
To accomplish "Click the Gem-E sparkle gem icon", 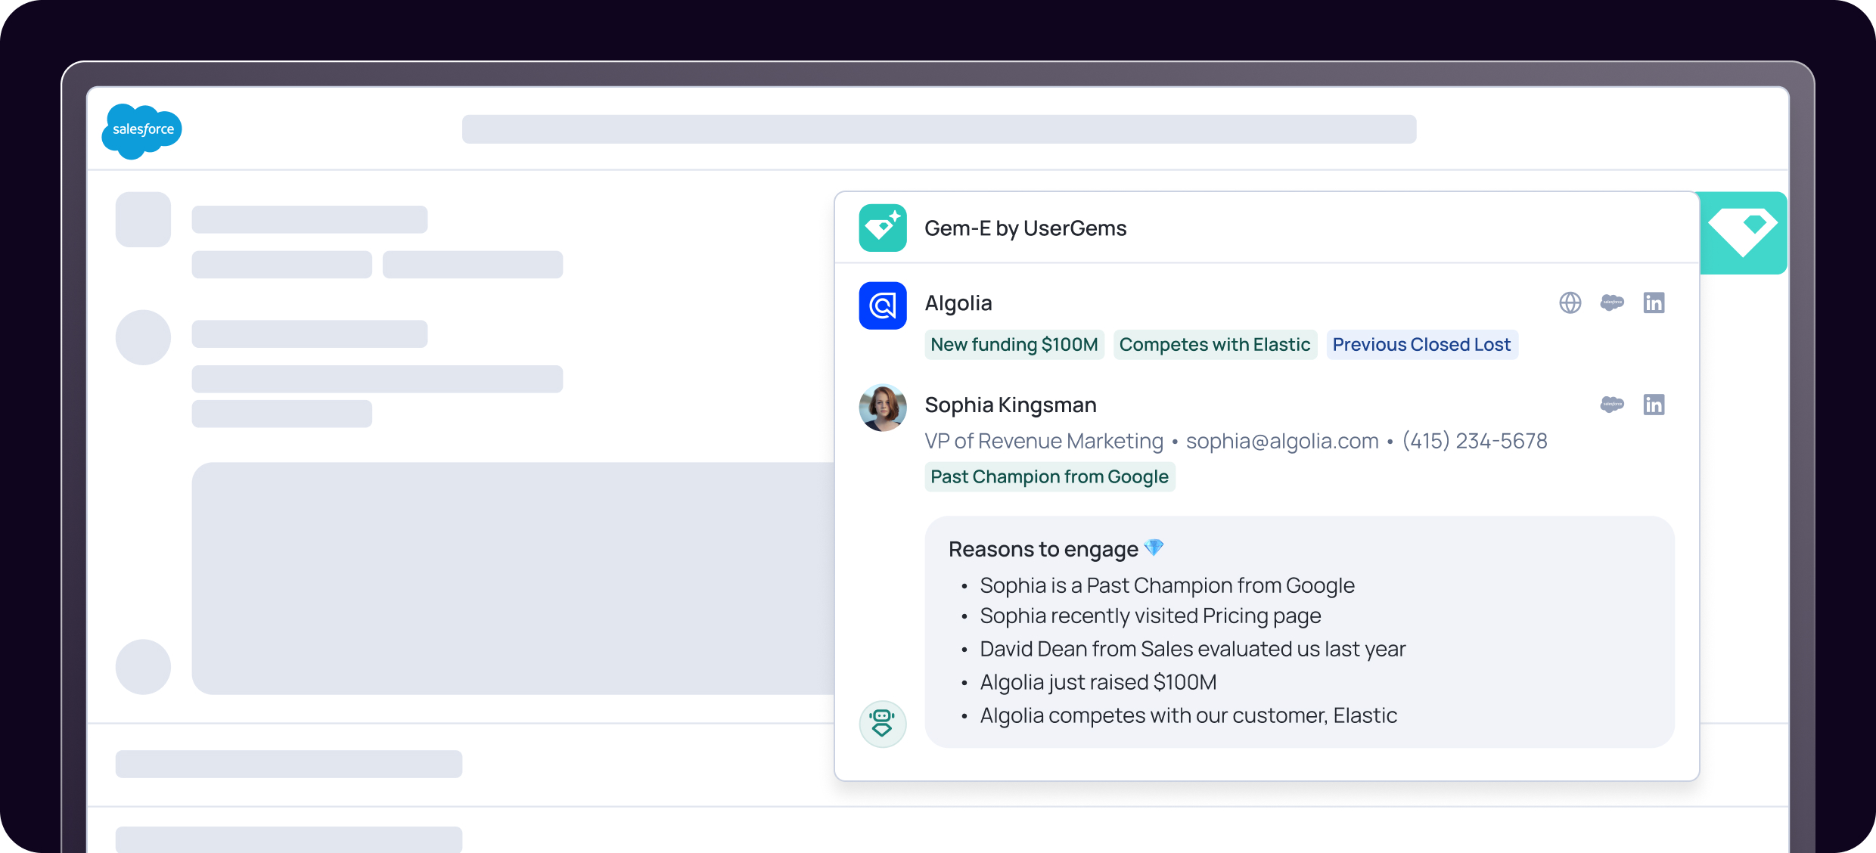I will [x=882, y=228].
